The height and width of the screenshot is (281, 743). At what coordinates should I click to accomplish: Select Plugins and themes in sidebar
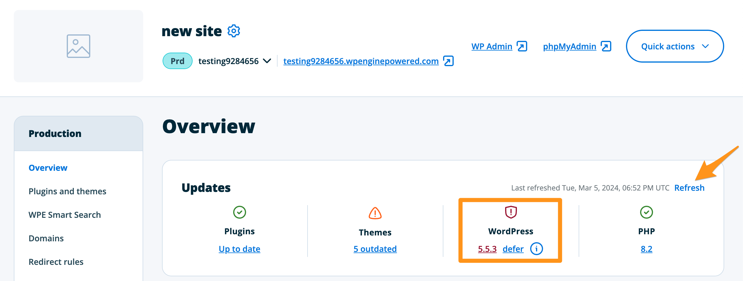[67, 191]
